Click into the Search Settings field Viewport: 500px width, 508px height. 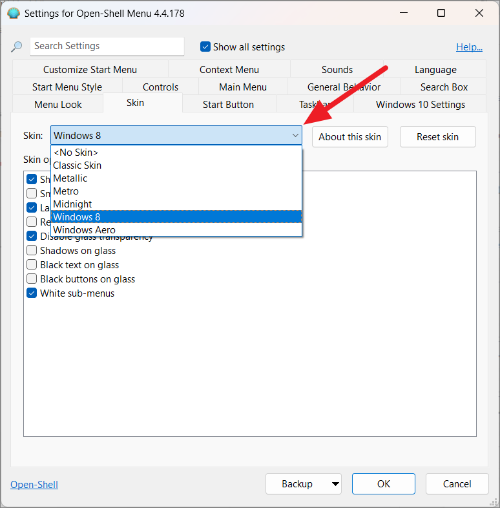pos(107,47)
